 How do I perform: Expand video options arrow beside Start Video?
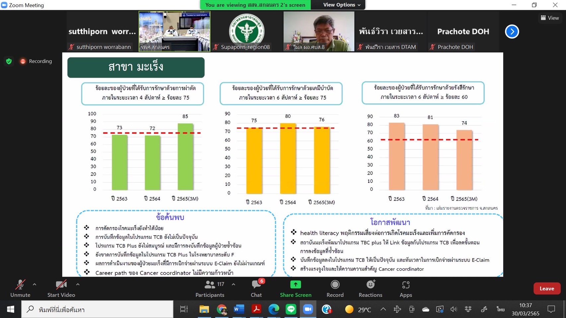[78, 284]
